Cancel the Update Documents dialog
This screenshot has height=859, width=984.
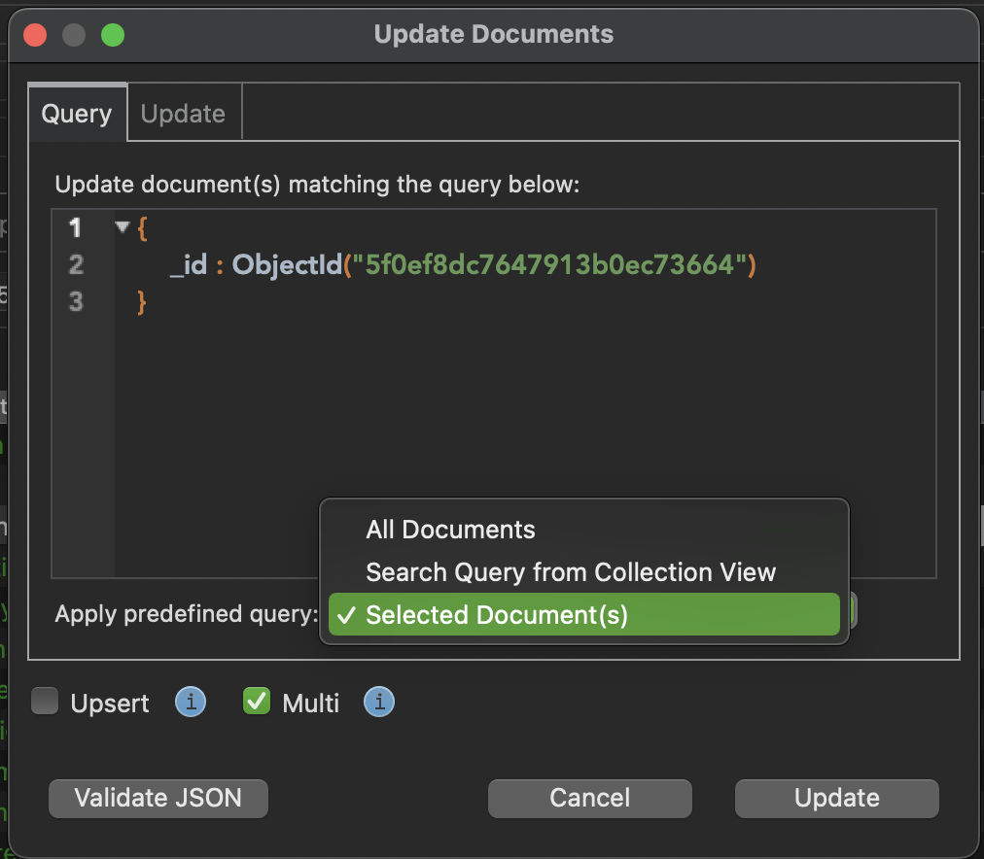[589, 798]
